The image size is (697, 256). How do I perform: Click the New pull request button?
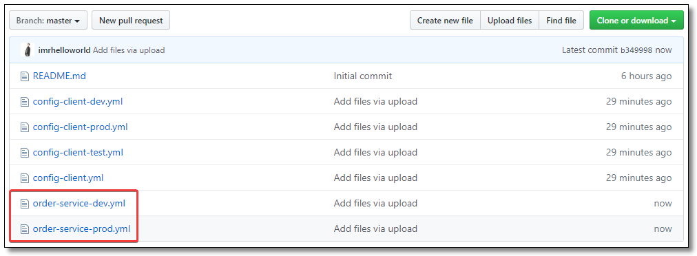131,21
